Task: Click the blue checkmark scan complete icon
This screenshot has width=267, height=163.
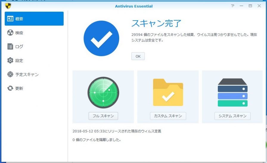Action: (101, 39)
